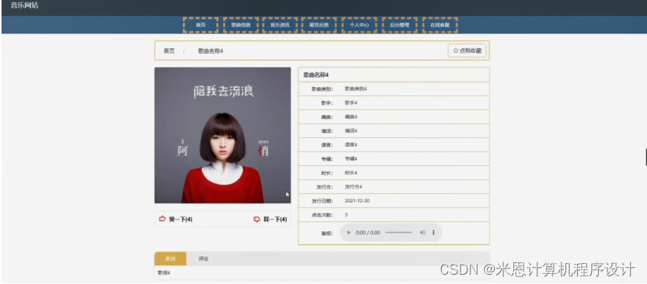Go to the 音乐资讯 section

tap(280, 25)
